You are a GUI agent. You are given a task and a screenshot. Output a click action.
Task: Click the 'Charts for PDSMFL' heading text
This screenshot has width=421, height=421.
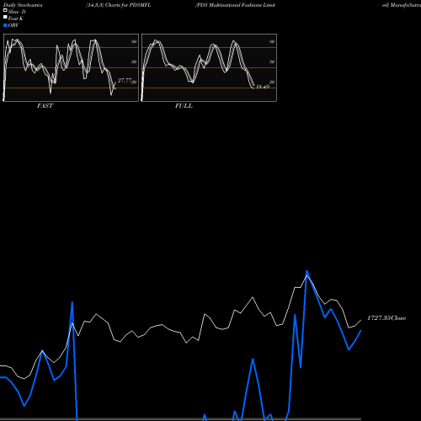[x=128, y=5]
